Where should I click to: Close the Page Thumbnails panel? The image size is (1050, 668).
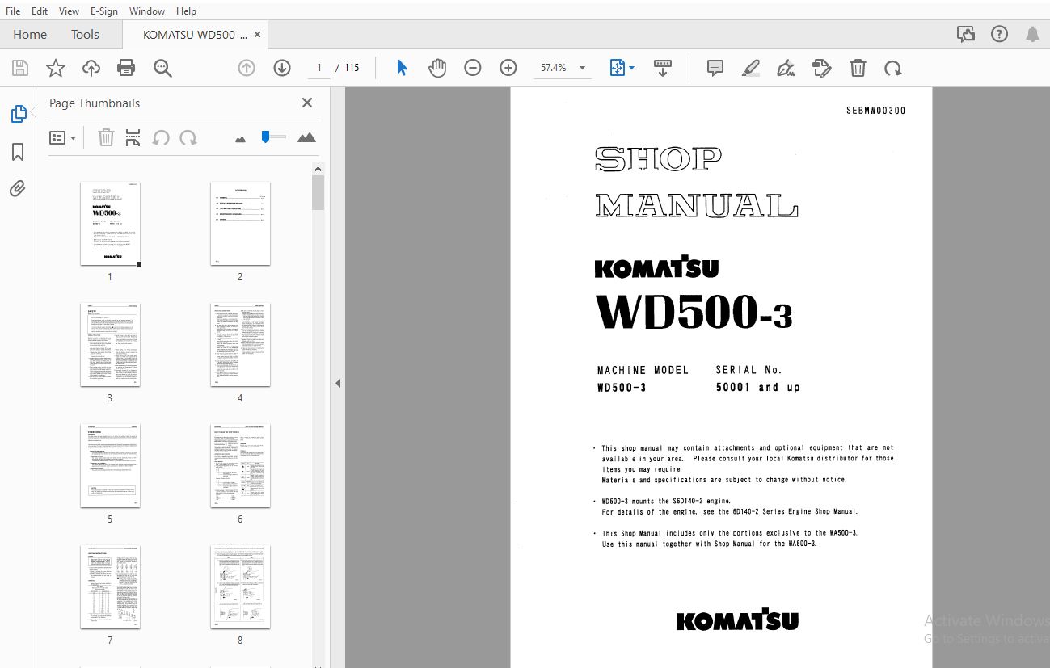pos(307,103)
